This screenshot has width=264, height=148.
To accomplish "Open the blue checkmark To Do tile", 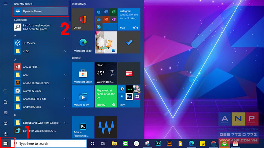I will click(129, 42).
